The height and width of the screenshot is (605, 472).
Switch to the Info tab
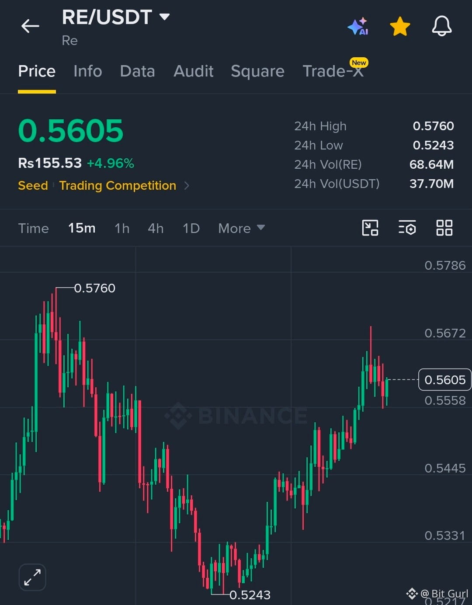pos(87,71)
